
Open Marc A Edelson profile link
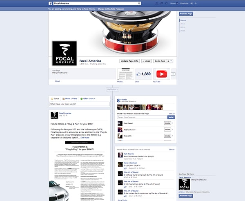click(x=130, y=163)
